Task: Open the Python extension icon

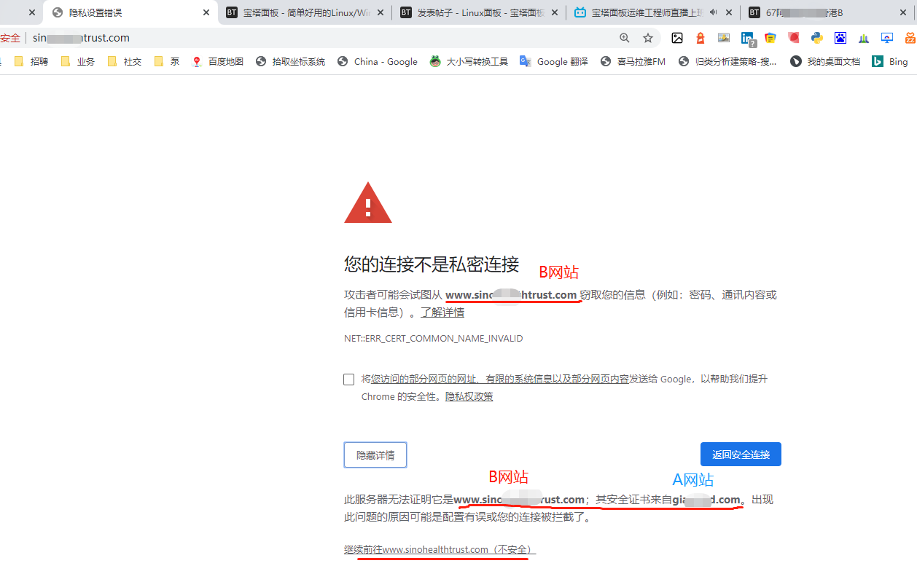Action: coord(817,38)
